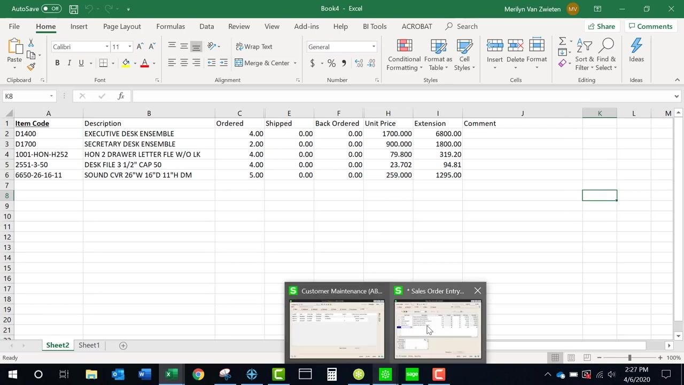684x385 pixels.
Task: Open Conditional Formatting options
Action: tap(405, 55)
